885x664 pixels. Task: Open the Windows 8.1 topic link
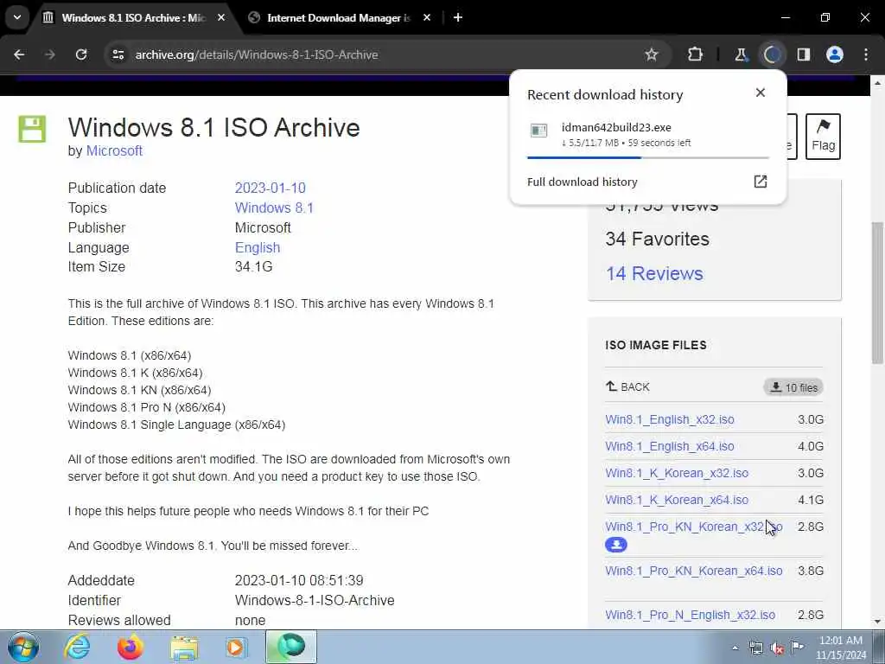coord(274,207)
